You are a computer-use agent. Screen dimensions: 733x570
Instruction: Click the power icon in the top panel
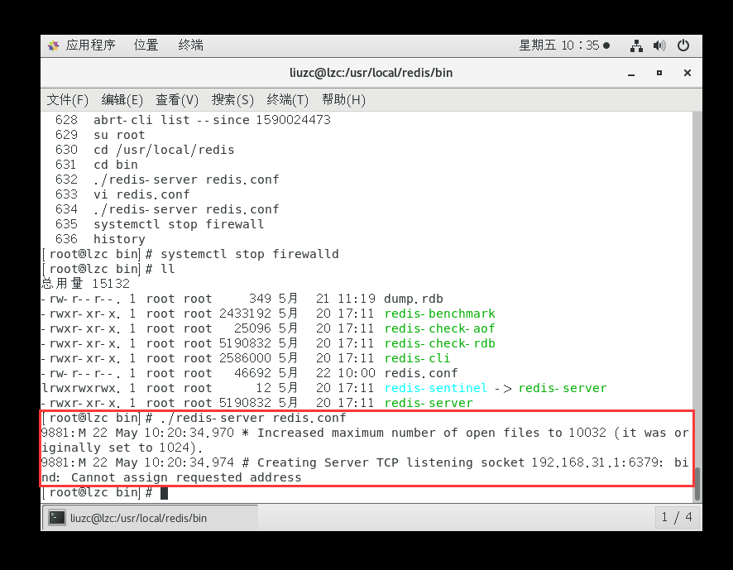tap(683, 46)
